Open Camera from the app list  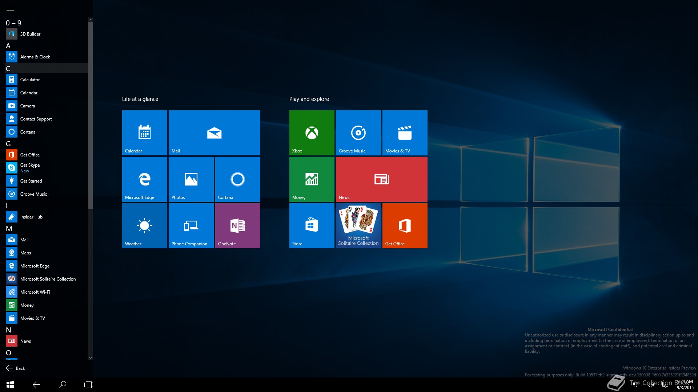point(47,106)
